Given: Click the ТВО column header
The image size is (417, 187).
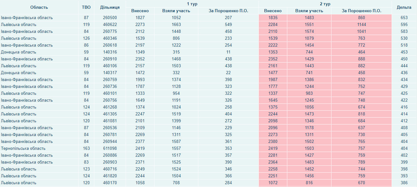Looking at the screenshot, I should (x=86, y=7).
